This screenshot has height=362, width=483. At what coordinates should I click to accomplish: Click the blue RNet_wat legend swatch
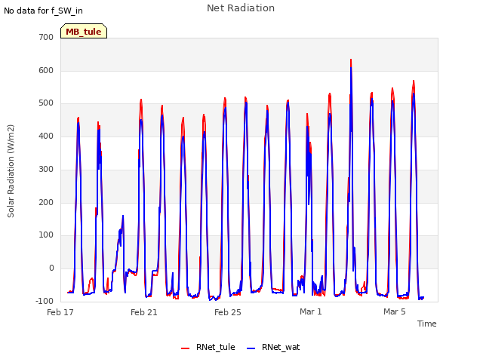click(251, 348)
